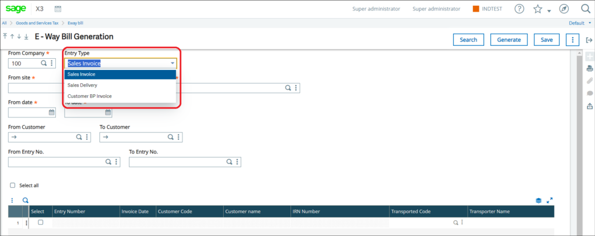Image resolution: width=595 pixels, height=236 pixels.
Task: Open the header more-actions menu
Action: (x=572, y=40)
